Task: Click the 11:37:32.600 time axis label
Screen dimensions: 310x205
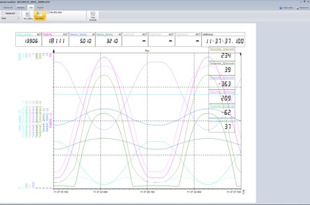Action: point(194,192)
